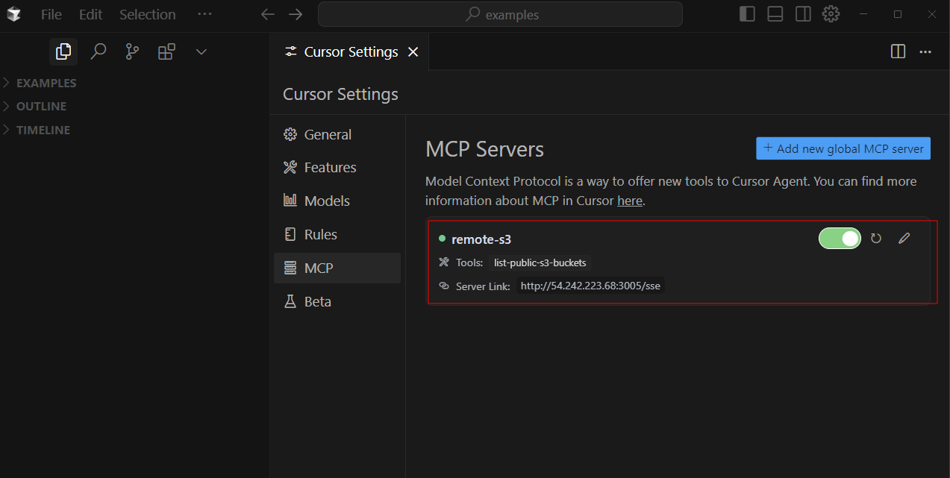Expand the TIMELINE section
The height and width of the screenshot is (478, 950).
coord(43,130)
